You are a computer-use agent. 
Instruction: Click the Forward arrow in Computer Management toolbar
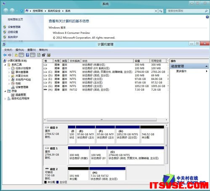tap(10, 55)
